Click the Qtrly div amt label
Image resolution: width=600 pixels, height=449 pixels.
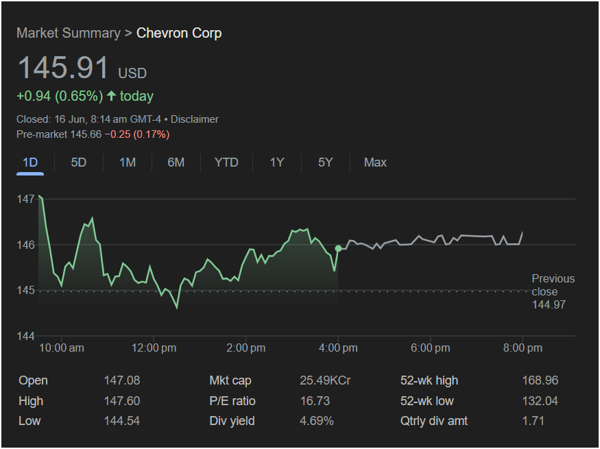coord(434,421)
